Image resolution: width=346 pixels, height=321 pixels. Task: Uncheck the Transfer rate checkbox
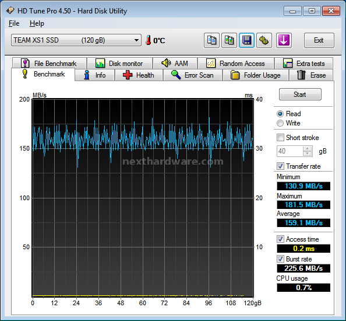(x=280, y=166)
